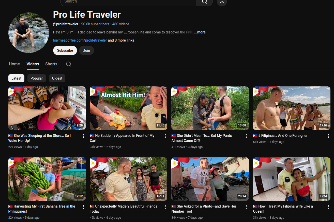Play the banana harvest thumbnail
The height and width of the screenshot is (222, 334).
(x=47, y=179)
